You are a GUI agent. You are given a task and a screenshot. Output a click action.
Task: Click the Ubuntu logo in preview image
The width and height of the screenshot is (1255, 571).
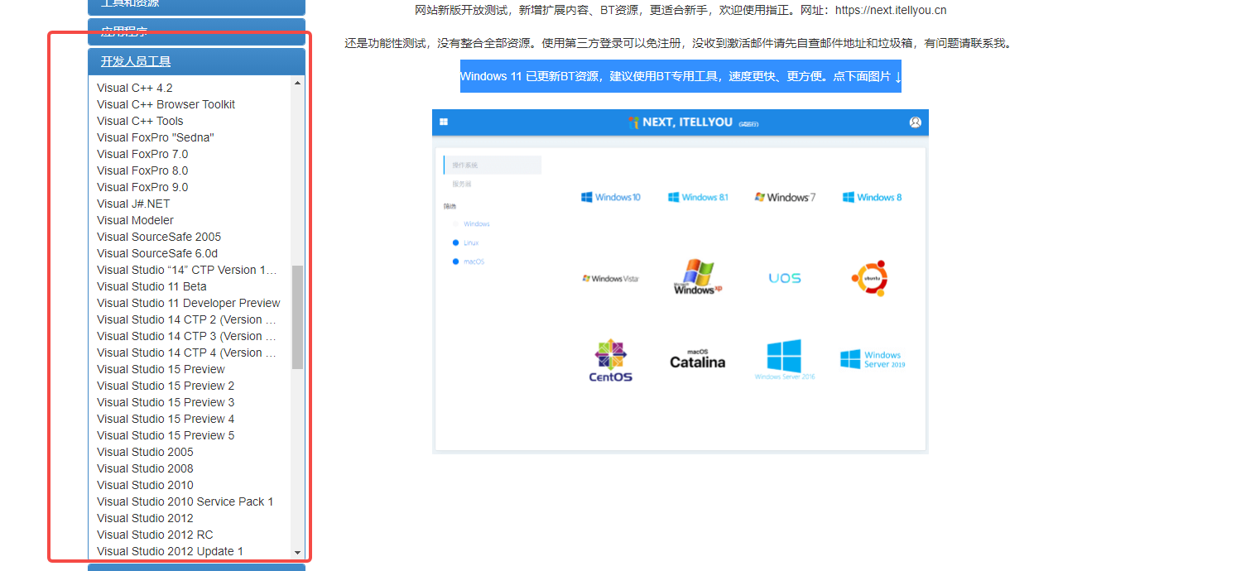[869, 278]
